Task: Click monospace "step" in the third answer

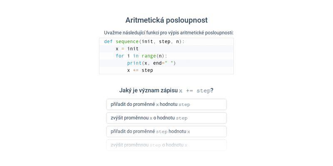Action: click(x=162, y=132)
